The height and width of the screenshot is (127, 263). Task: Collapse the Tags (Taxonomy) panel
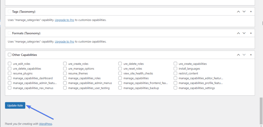[x=251, y=11]
